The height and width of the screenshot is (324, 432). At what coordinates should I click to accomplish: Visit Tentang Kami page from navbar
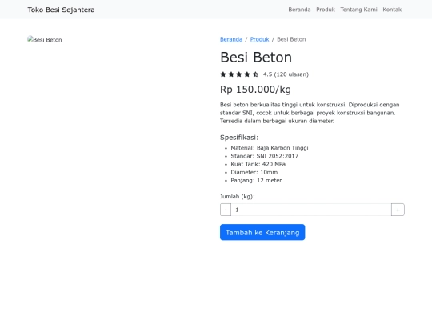coord(358,10)
